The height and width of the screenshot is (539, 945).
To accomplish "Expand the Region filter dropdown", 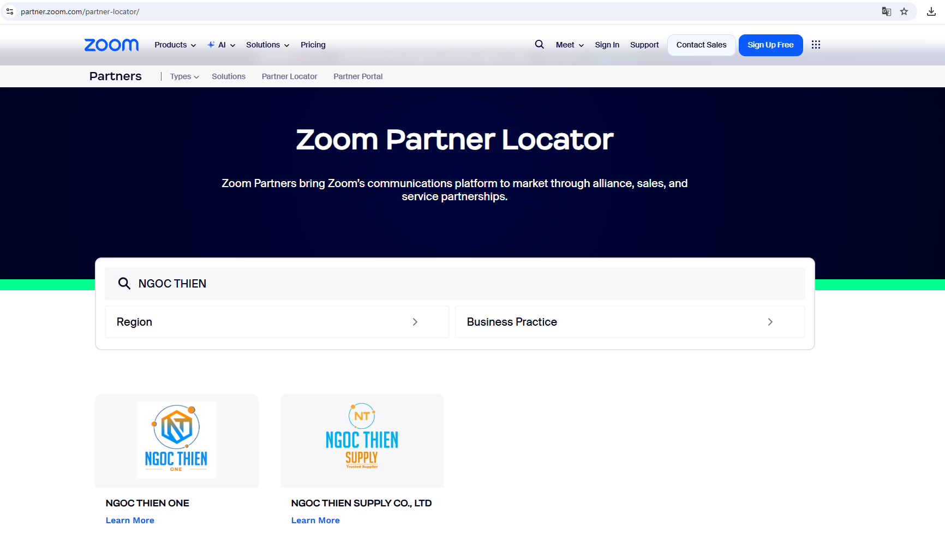I will click(x=277, y=322).
